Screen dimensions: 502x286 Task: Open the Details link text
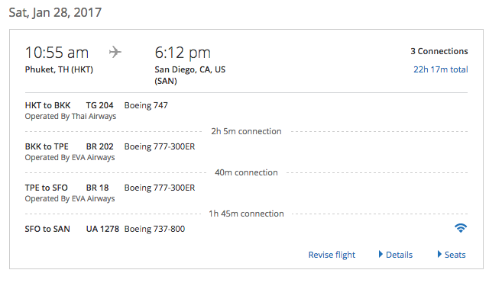coord(399,255)
